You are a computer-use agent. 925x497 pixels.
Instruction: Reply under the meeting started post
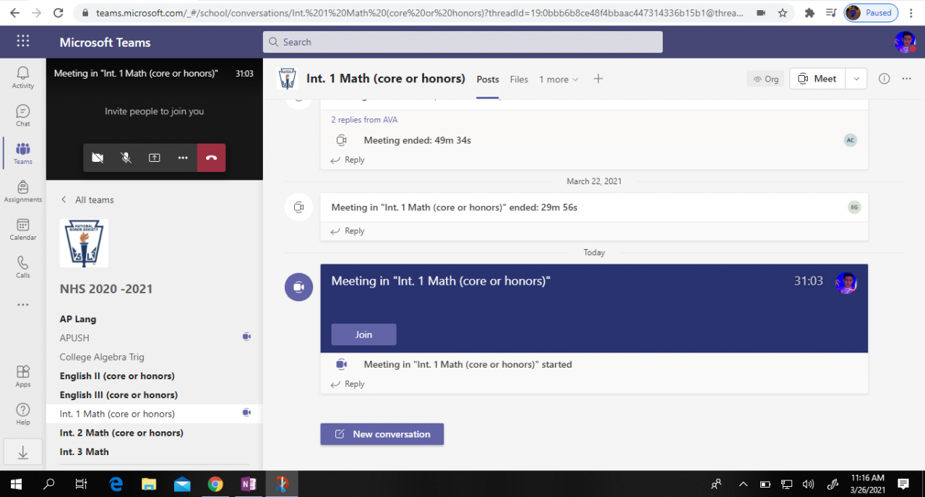pyautogui.click(x=348, y=384)
